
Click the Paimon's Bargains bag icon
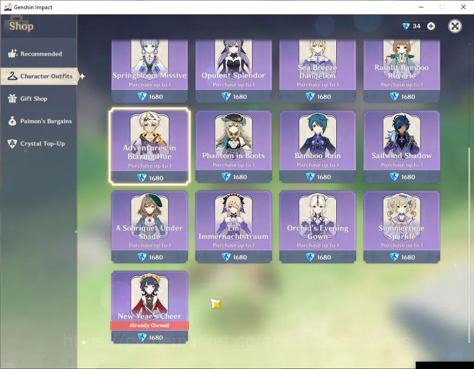(x=12, y=121)
